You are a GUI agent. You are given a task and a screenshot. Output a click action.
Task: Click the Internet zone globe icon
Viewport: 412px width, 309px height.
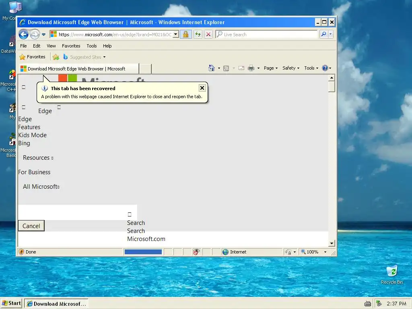click(x=225, y=252)
